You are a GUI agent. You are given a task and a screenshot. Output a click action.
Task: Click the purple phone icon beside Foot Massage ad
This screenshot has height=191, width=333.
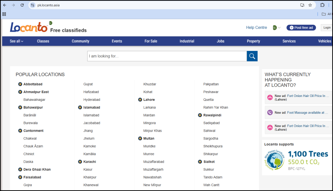pos(270,112)
